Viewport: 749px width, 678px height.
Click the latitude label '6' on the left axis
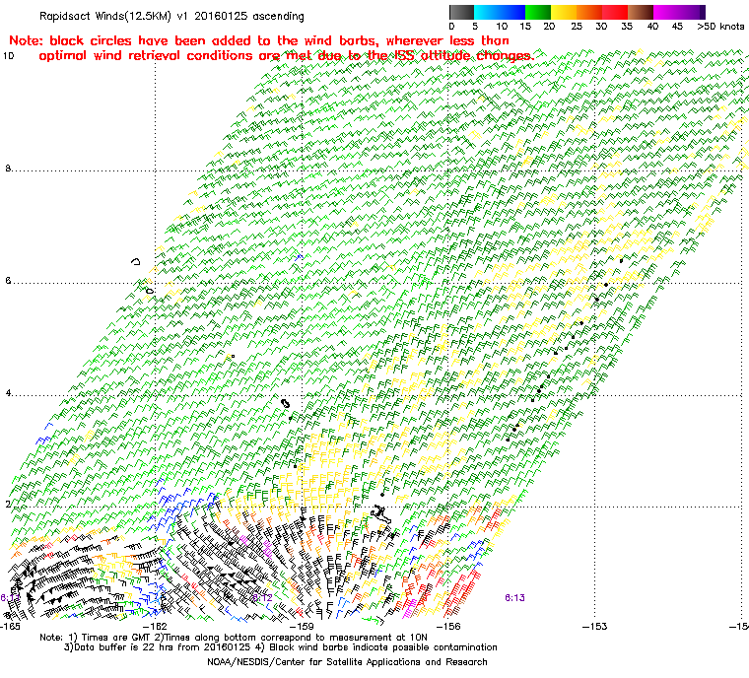tap(8, 281)
